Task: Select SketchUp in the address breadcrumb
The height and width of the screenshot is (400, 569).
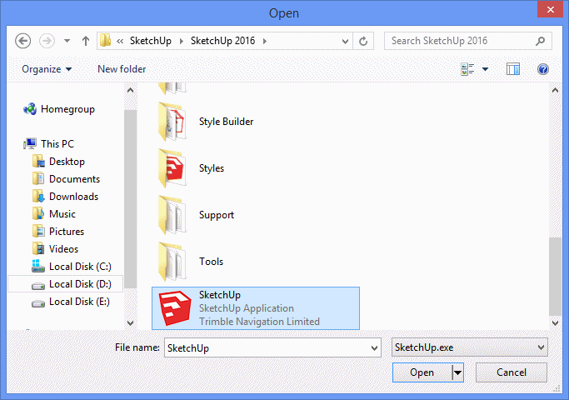Action: click(151, 41)
